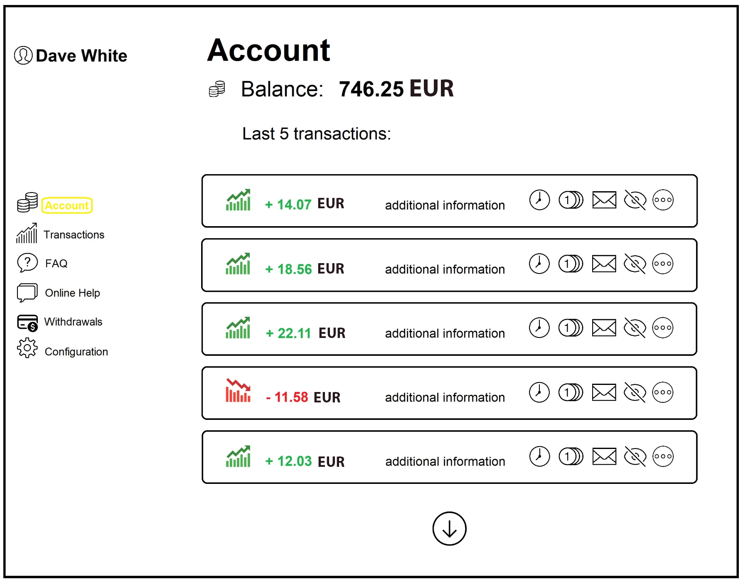This screenshot has height=582, width=743.
Task: Click the Dave White user profile icon
Action: pos(23,55)
